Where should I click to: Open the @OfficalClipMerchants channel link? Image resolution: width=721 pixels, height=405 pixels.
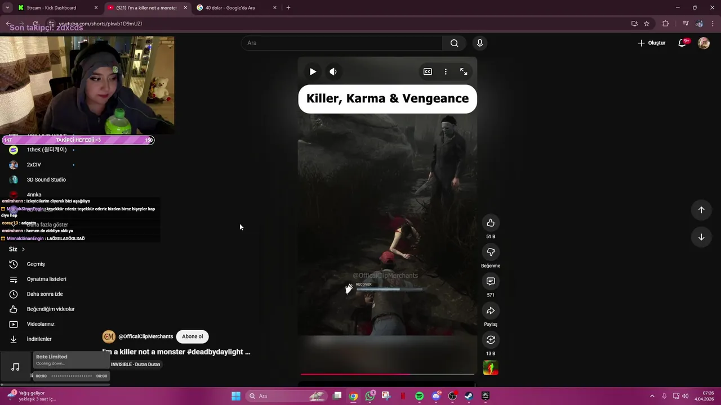click(145, 336)
